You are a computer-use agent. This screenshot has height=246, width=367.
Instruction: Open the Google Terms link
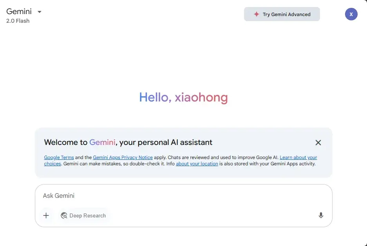[x=59, y=157]
